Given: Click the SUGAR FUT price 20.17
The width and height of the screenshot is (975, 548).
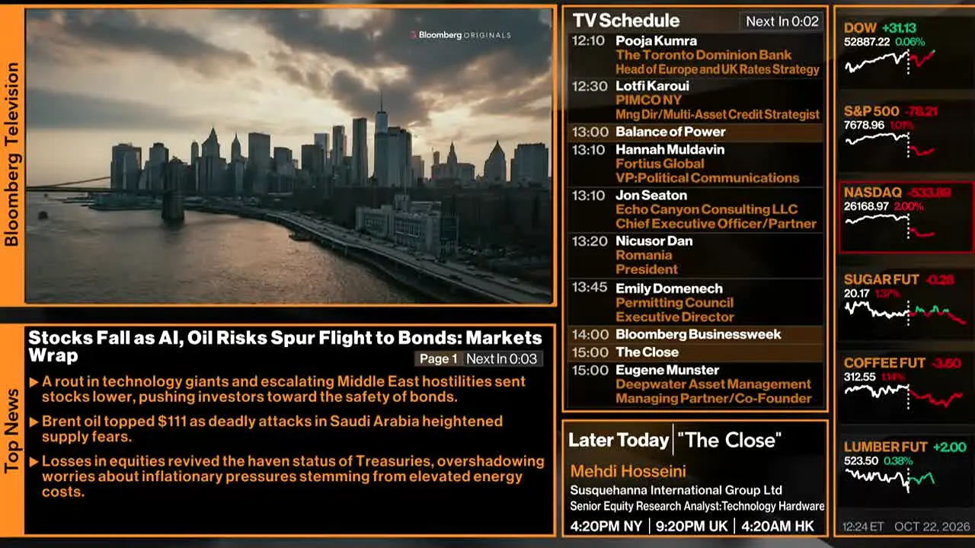Looking at the screenshot, I should 857,293.
